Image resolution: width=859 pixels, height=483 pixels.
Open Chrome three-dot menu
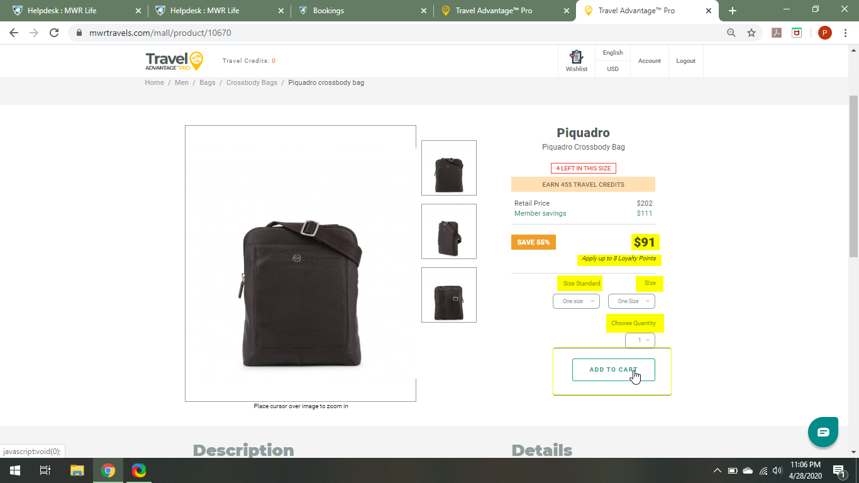coord(845,33)
